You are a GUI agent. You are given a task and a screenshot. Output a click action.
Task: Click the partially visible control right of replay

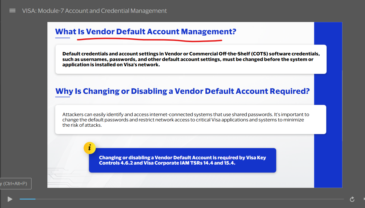(x=364, y=199)
